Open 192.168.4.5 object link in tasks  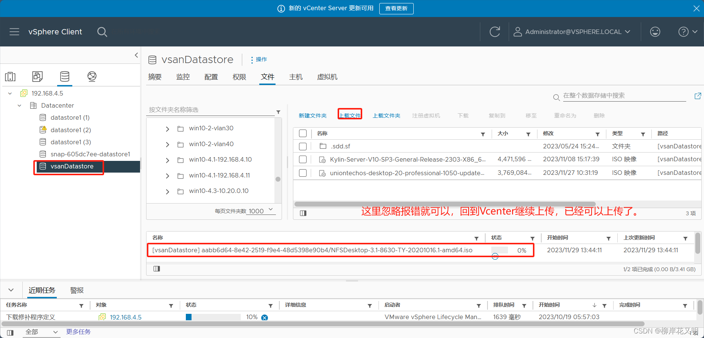coord(126,317)
